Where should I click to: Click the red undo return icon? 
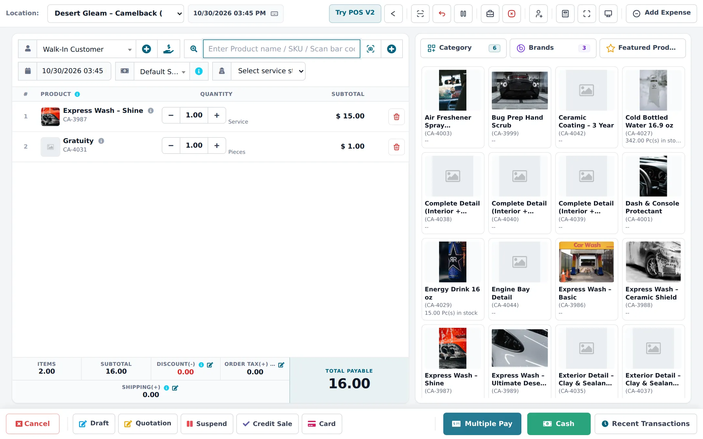coord(442,14)
